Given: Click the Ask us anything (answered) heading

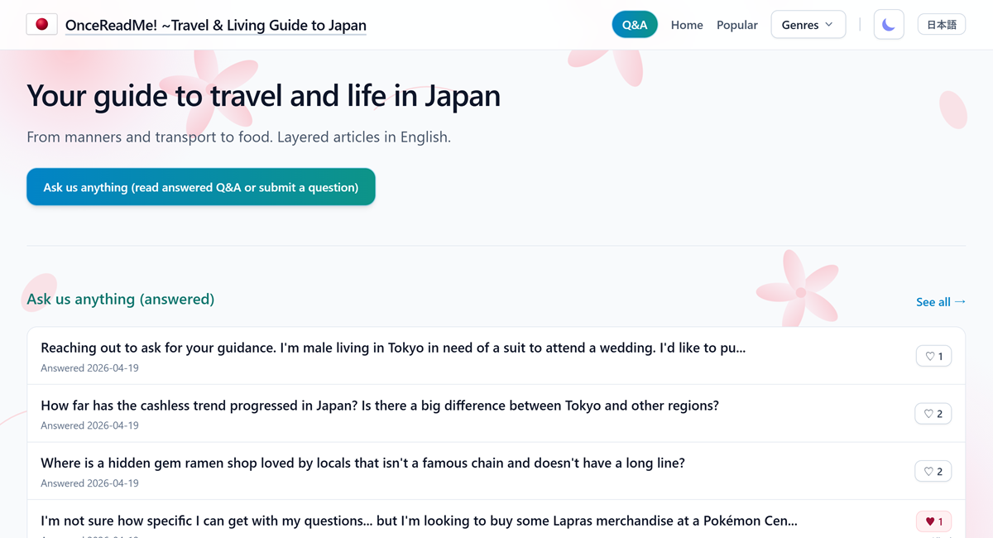Looking at the screenshot, I should (120, 299).
